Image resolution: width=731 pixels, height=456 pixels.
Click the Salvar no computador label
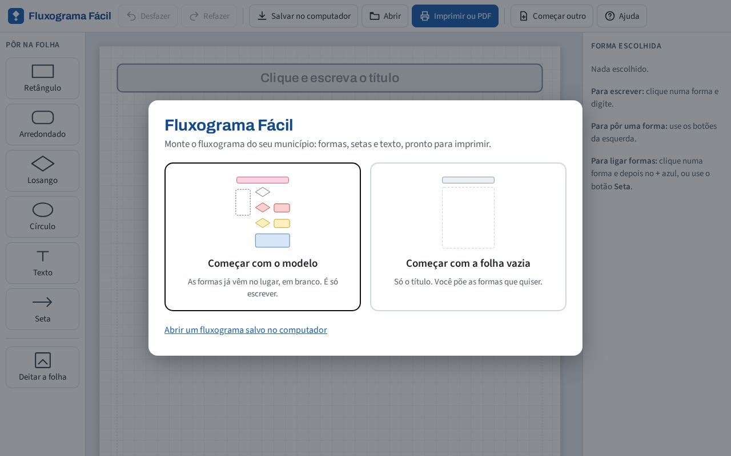pos(311,16)
